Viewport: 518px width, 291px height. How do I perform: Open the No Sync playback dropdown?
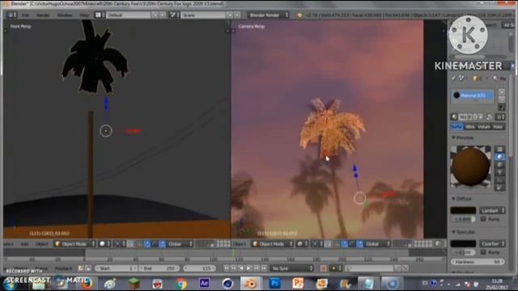291,268
